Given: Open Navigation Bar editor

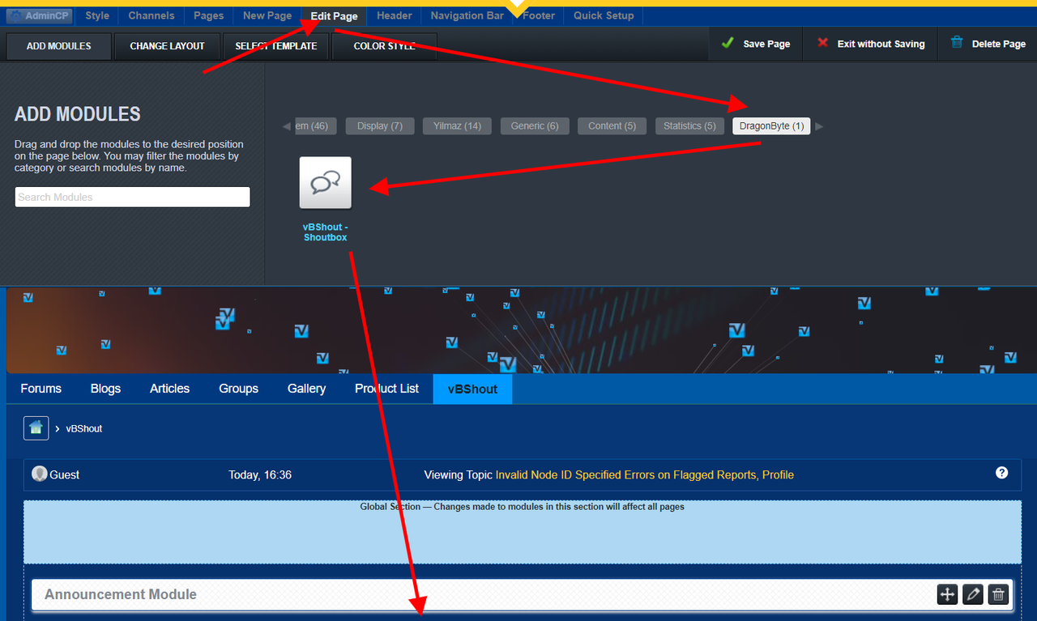Looking at the screenshot, I should point(467,15).
